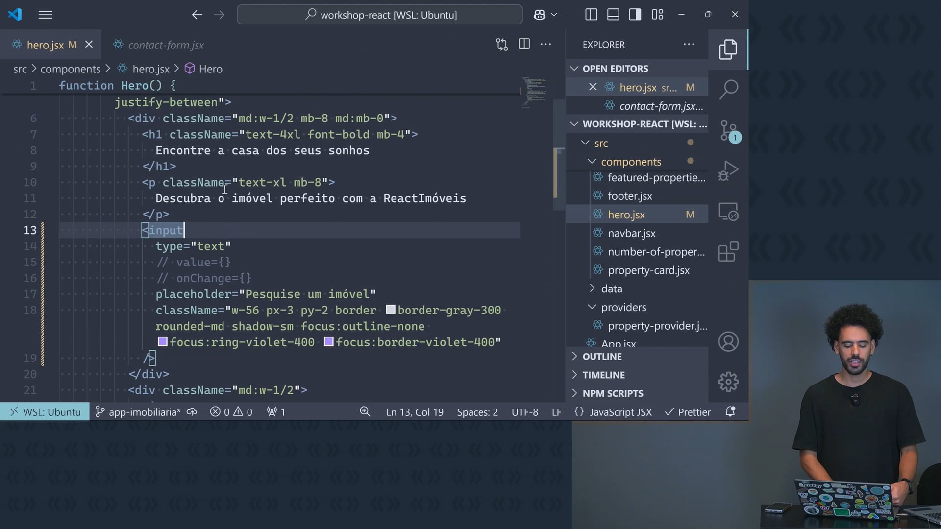Toggle primary side bar layout button

point(591,15)
